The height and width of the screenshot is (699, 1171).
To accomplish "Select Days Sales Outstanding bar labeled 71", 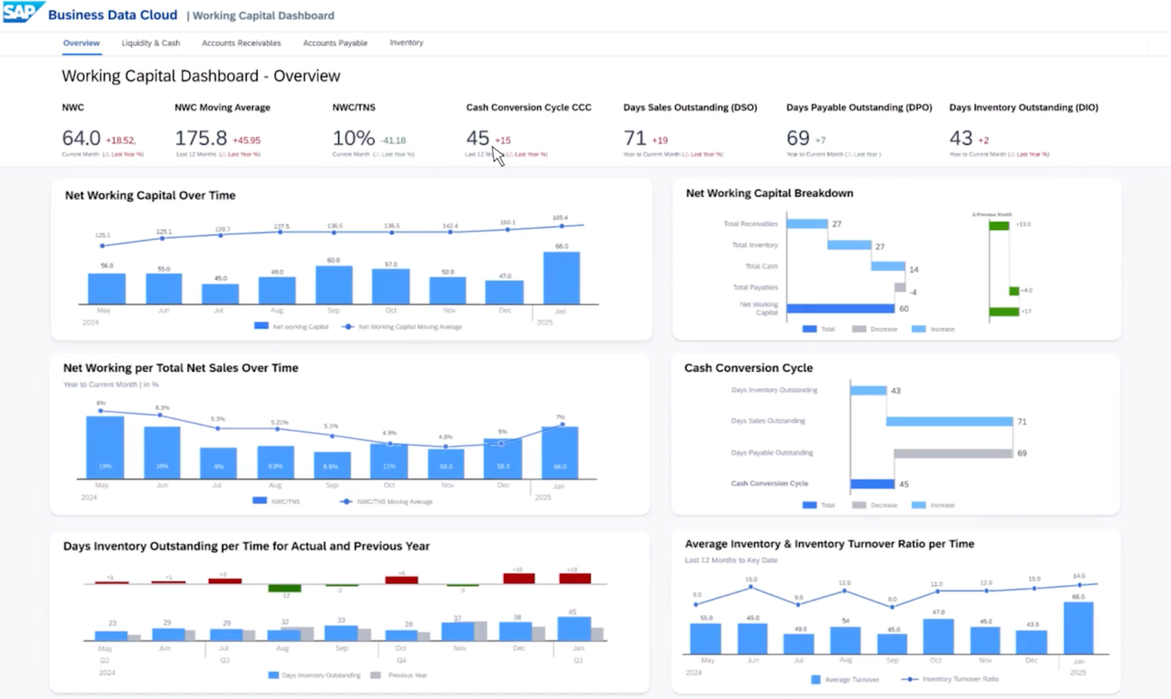I will 950,422.
